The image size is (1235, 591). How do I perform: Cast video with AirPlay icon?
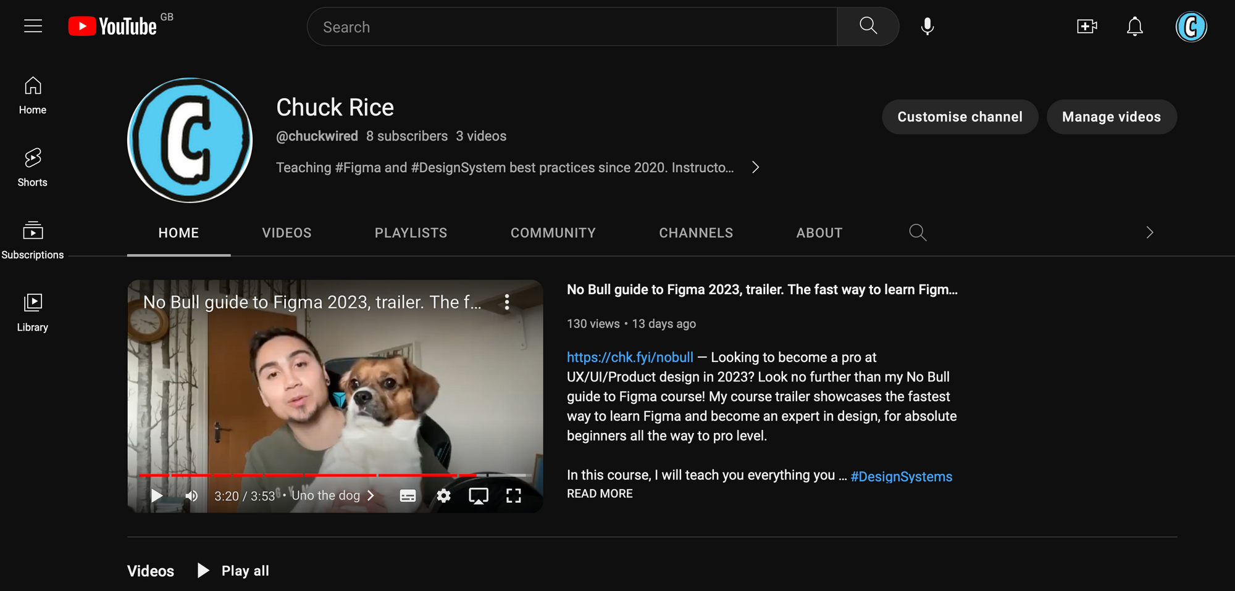point(479,495)
